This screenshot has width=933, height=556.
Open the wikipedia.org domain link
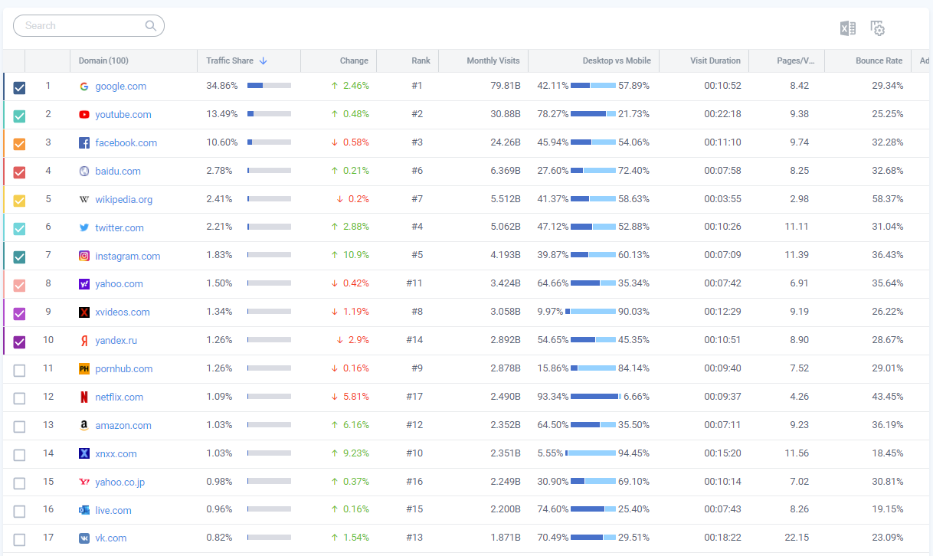point(124,200)
